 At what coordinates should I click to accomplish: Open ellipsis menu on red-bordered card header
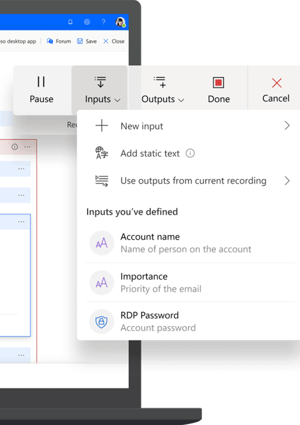point(27,147)
